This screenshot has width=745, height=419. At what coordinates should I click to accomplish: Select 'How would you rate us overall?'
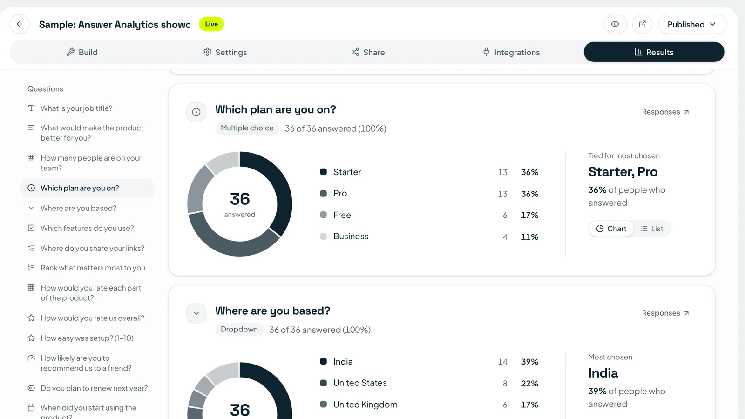pyautogui.click(x=88, y=318)
